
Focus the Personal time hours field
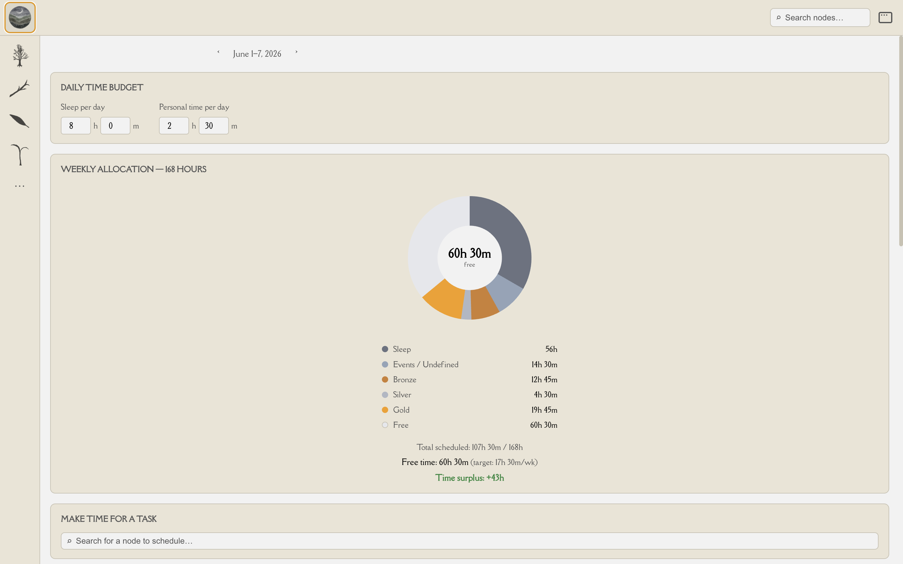tap(174, 126)
